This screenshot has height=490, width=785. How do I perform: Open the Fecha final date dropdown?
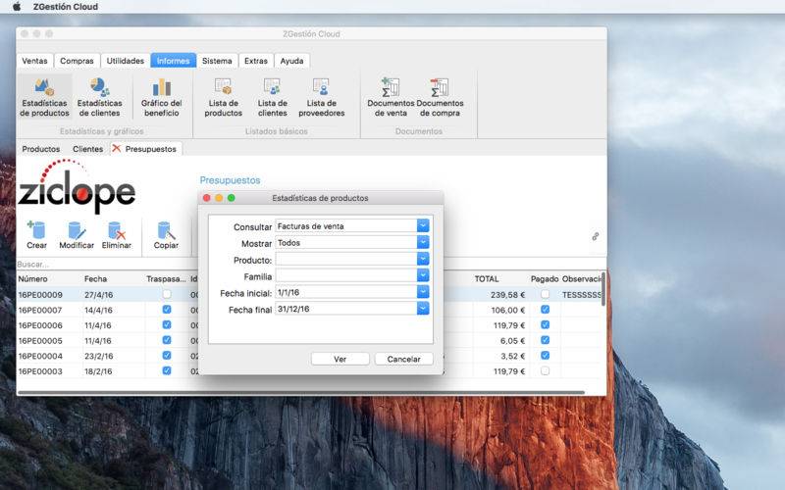click(x=423, y=309)
